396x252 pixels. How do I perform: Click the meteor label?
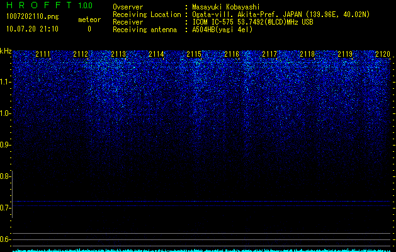tap(89, 20)
